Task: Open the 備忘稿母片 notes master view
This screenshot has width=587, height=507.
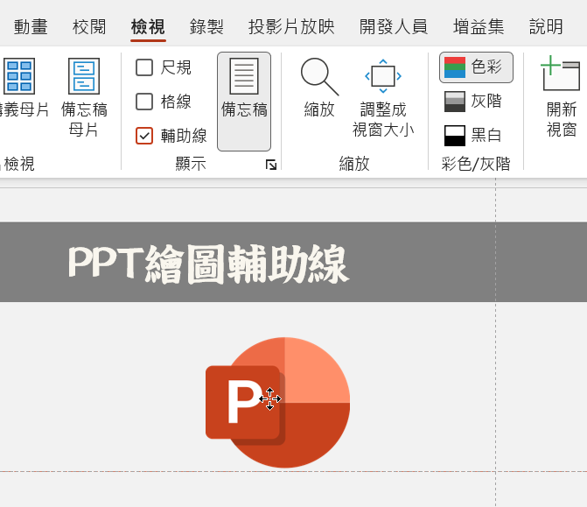Action: pos(84,97)
